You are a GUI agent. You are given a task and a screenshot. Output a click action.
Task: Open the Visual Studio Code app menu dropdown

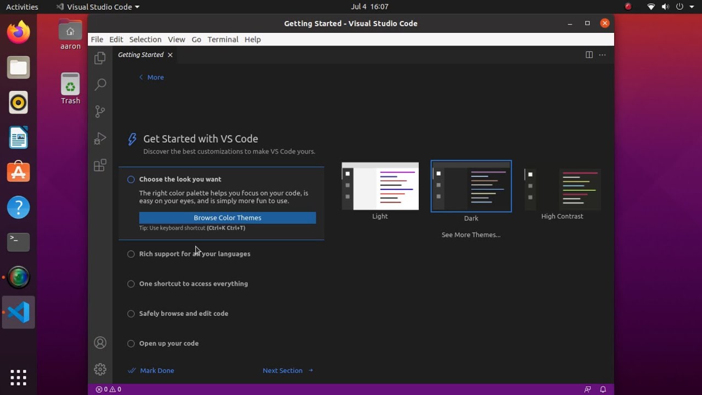98,7
